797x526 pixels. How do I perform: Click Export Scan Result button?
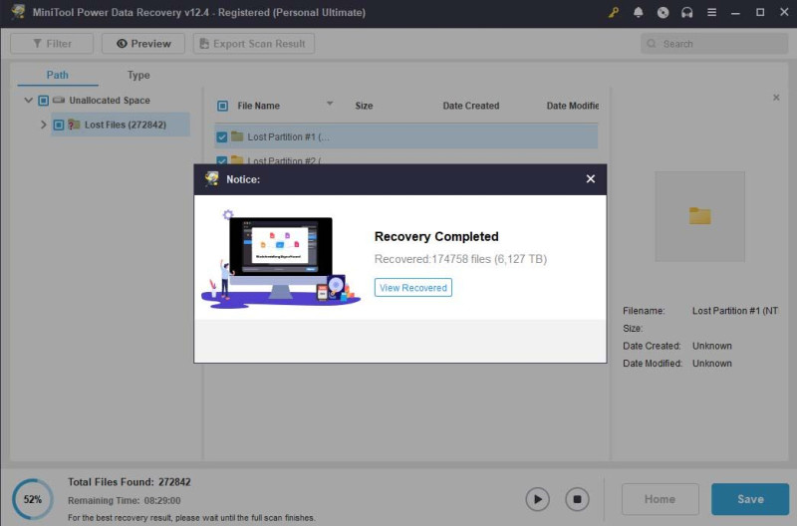[254, 44]
